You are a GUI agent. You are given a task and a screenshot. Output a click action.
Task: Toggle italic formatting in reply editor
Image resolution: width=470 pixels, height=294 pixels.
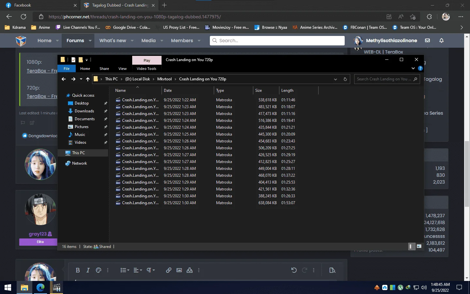88,270
